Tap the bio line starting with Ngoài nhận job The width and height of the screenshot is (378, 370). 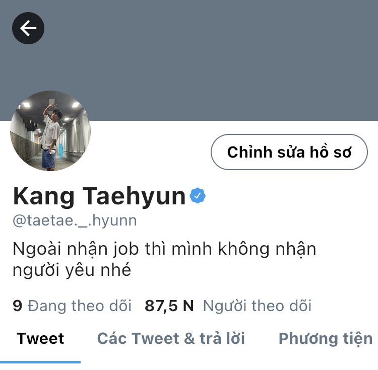point(164,249)
